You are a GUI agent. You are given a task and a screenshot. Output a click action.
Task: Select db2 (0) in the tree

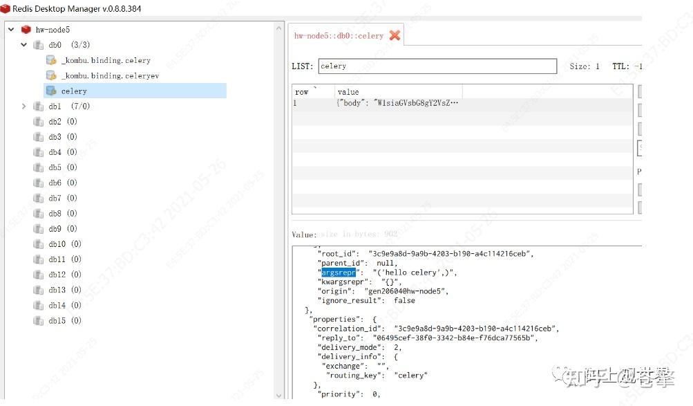coord(63,122)
